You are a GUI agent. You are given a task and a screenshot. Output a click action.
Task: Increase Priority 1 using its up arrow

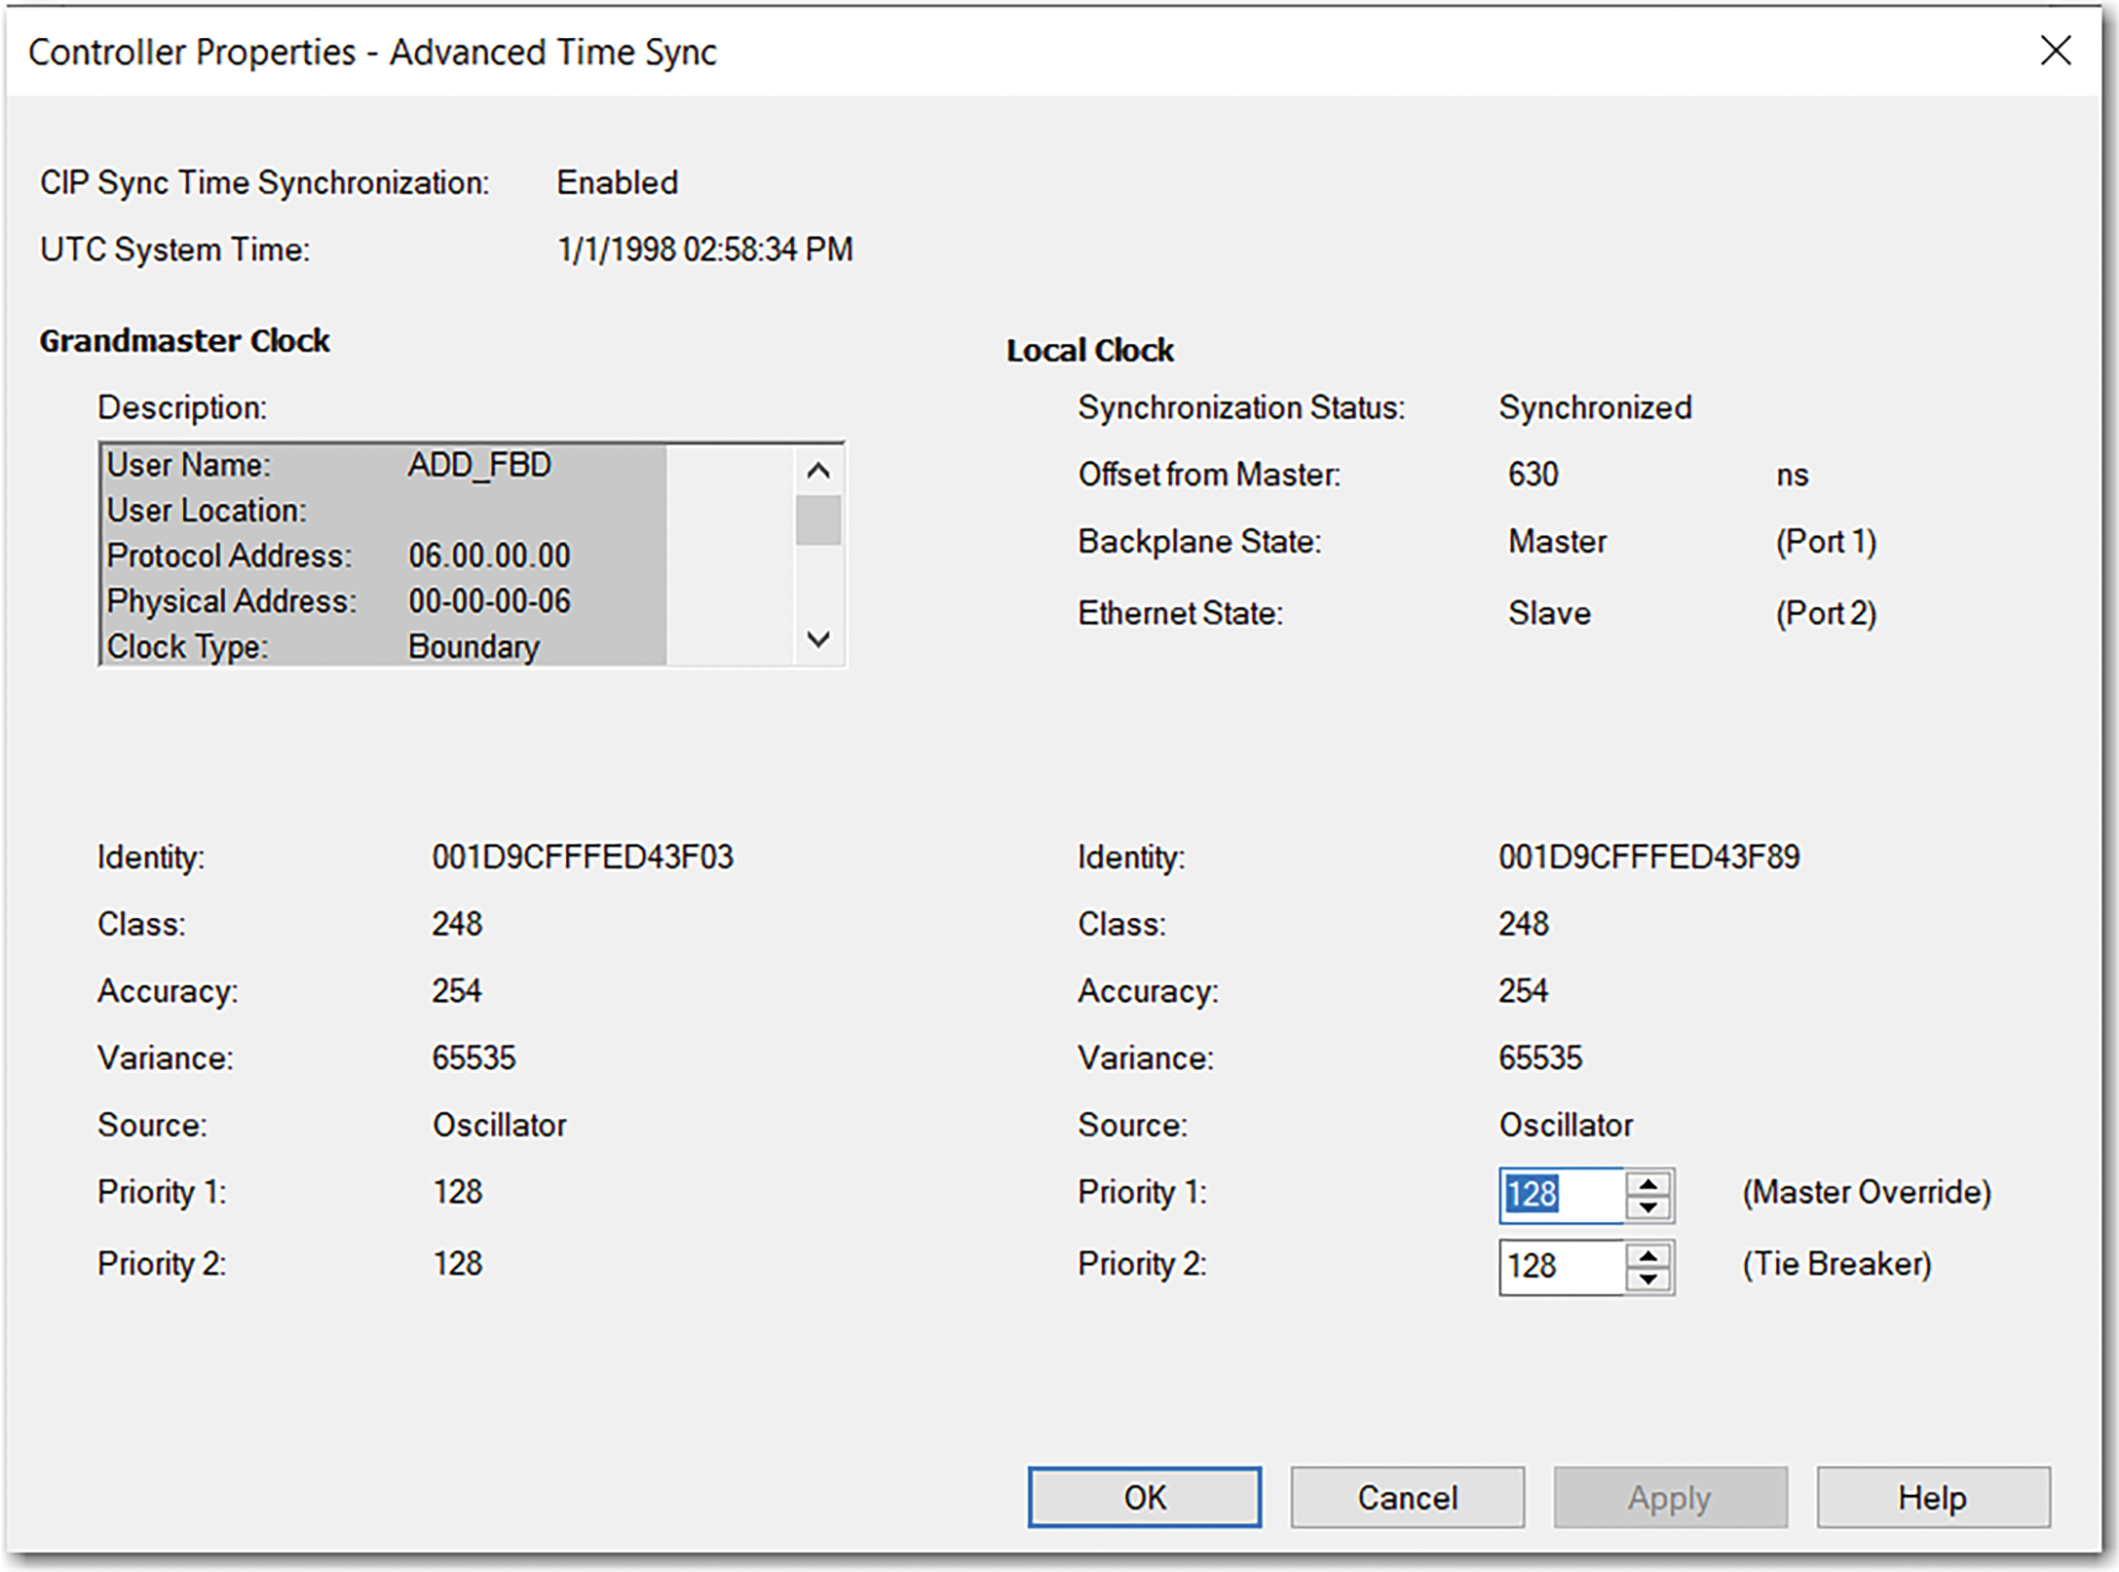[1646, 1184]
